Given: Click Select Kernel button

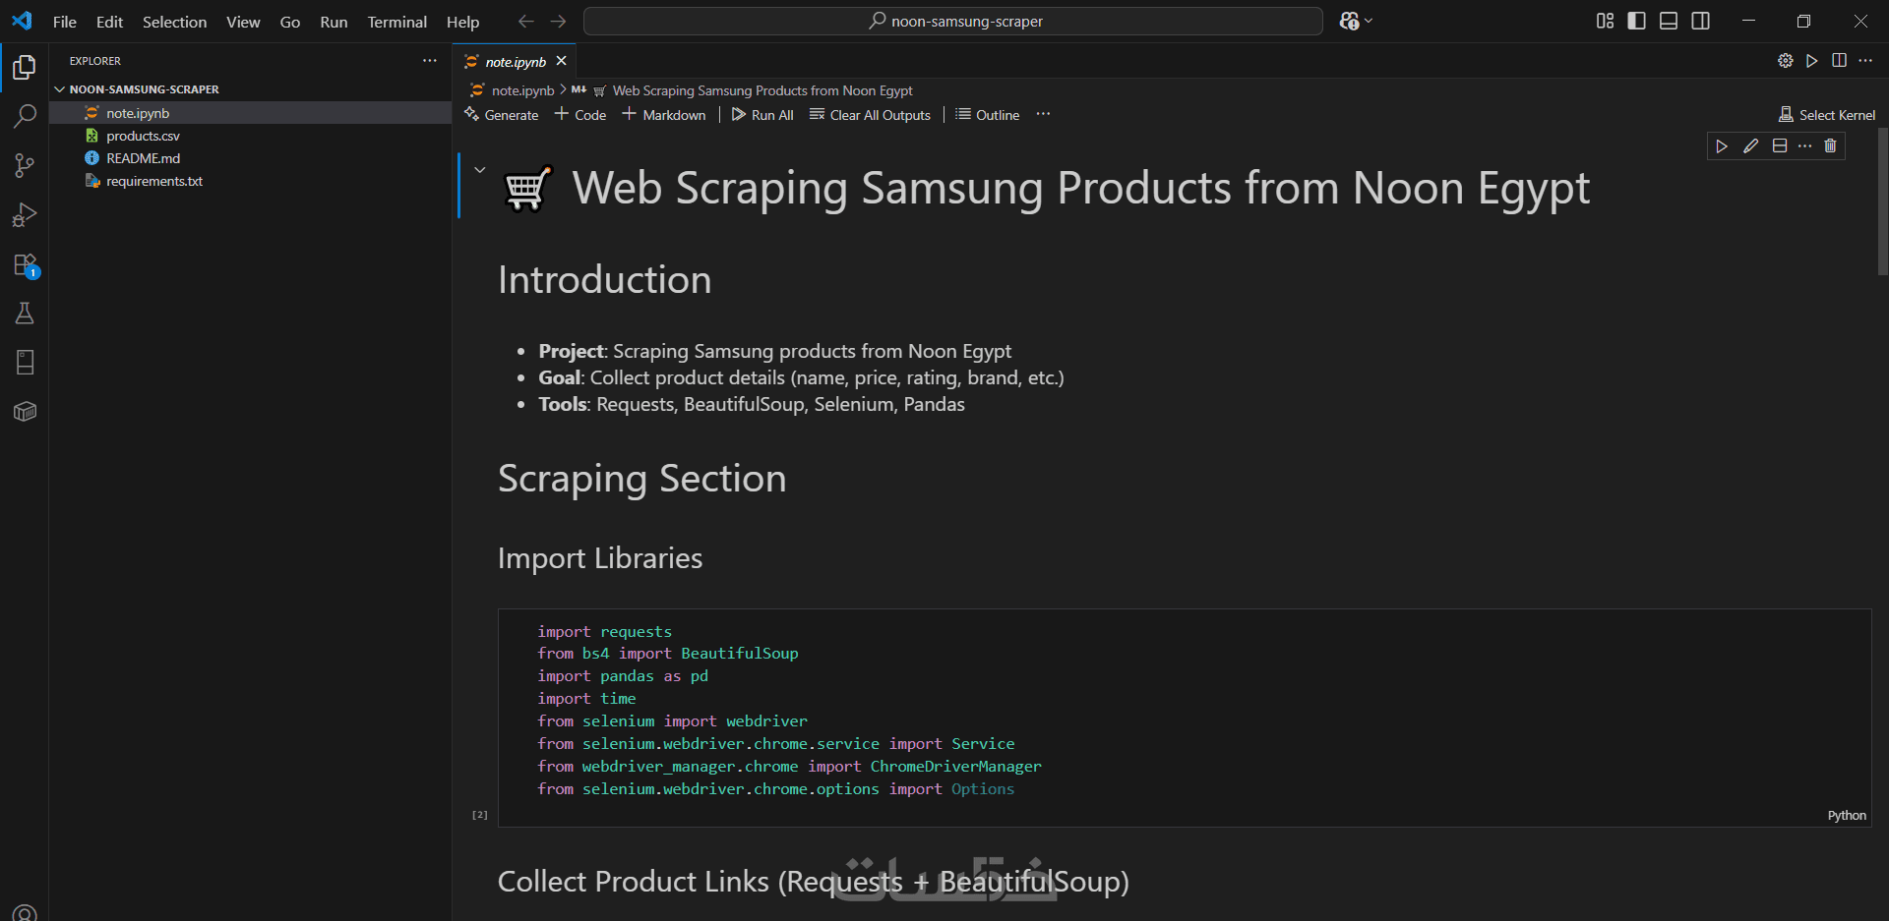Looking at the screenshot, I should 1826,115.
